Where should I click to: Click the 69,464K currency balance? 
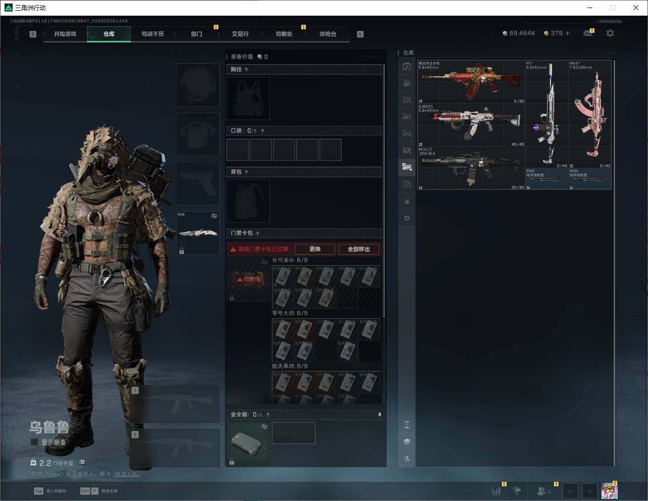(x=519, y=33)
